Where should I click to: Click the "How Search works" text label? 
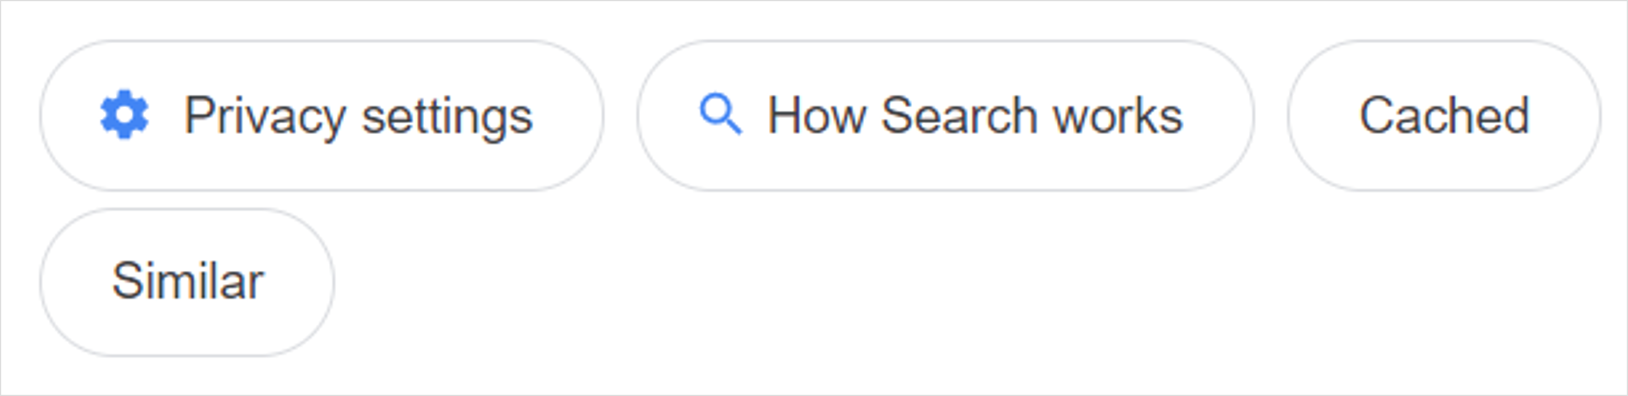pos(974,116)
